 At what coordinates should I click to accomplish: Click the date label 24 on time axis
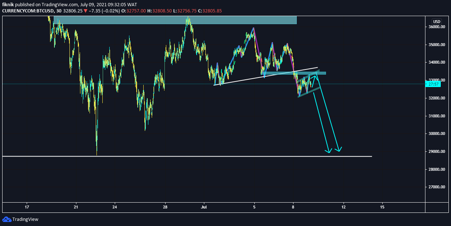115,207
